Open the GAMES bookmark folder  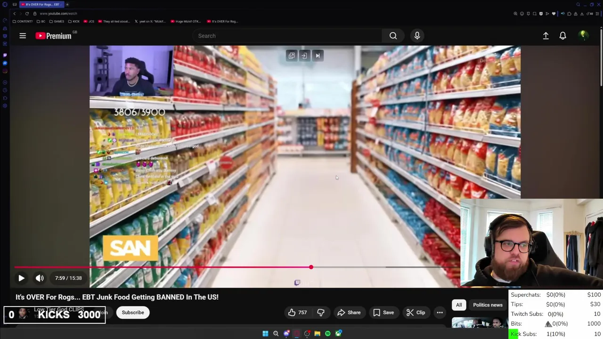pyautogui.click(x=57, y=21)
